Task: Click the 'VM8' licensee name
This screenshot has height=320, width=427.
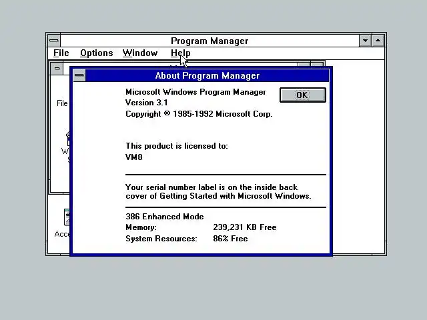Action: (133, 157)
